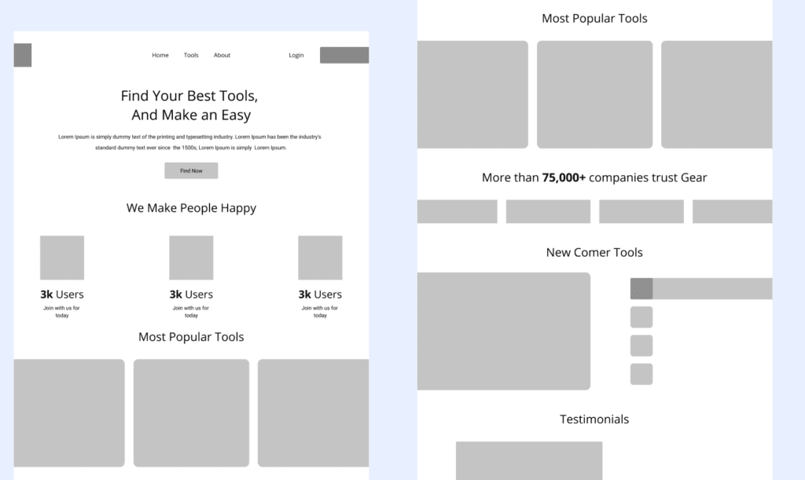Click the '75,000+ companies trust Gear' heading

[594, 178]
